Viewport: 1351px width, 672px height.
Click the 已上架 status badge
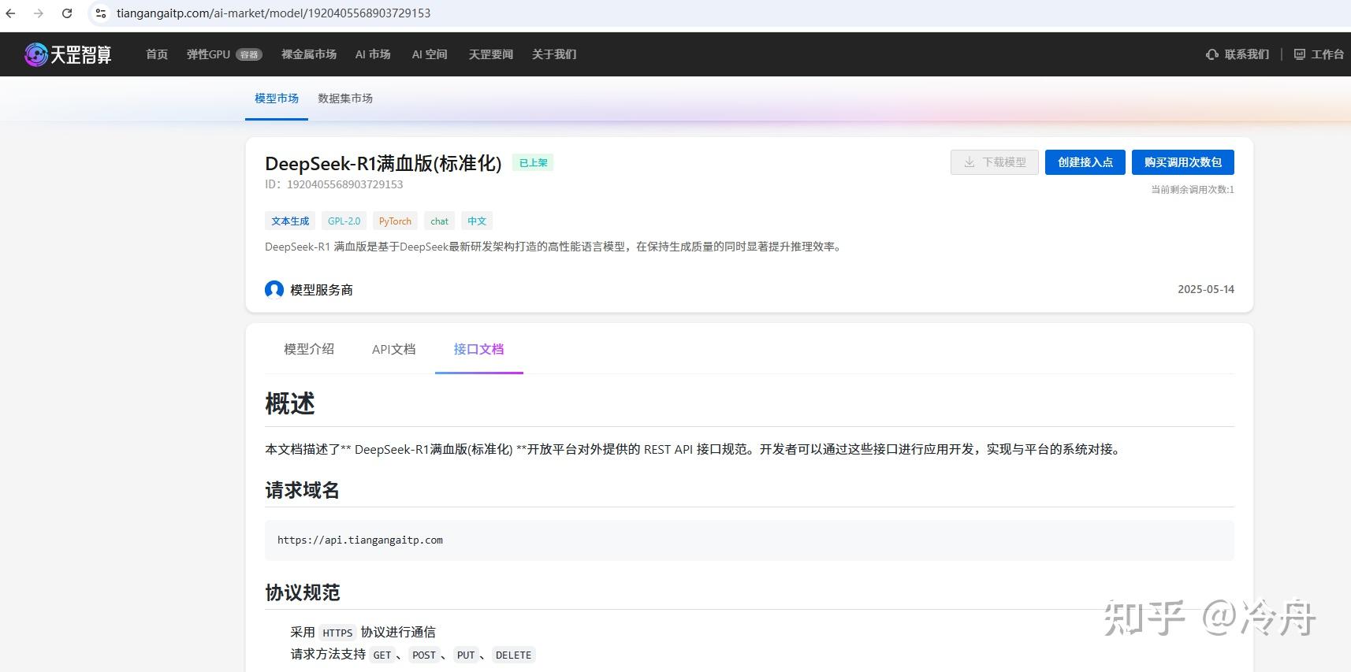pyautogui.click(x=533, y=163)
